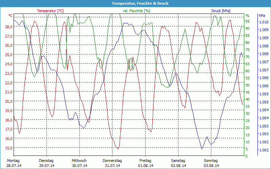Click the 20 humidity axis value

point(248,128)
